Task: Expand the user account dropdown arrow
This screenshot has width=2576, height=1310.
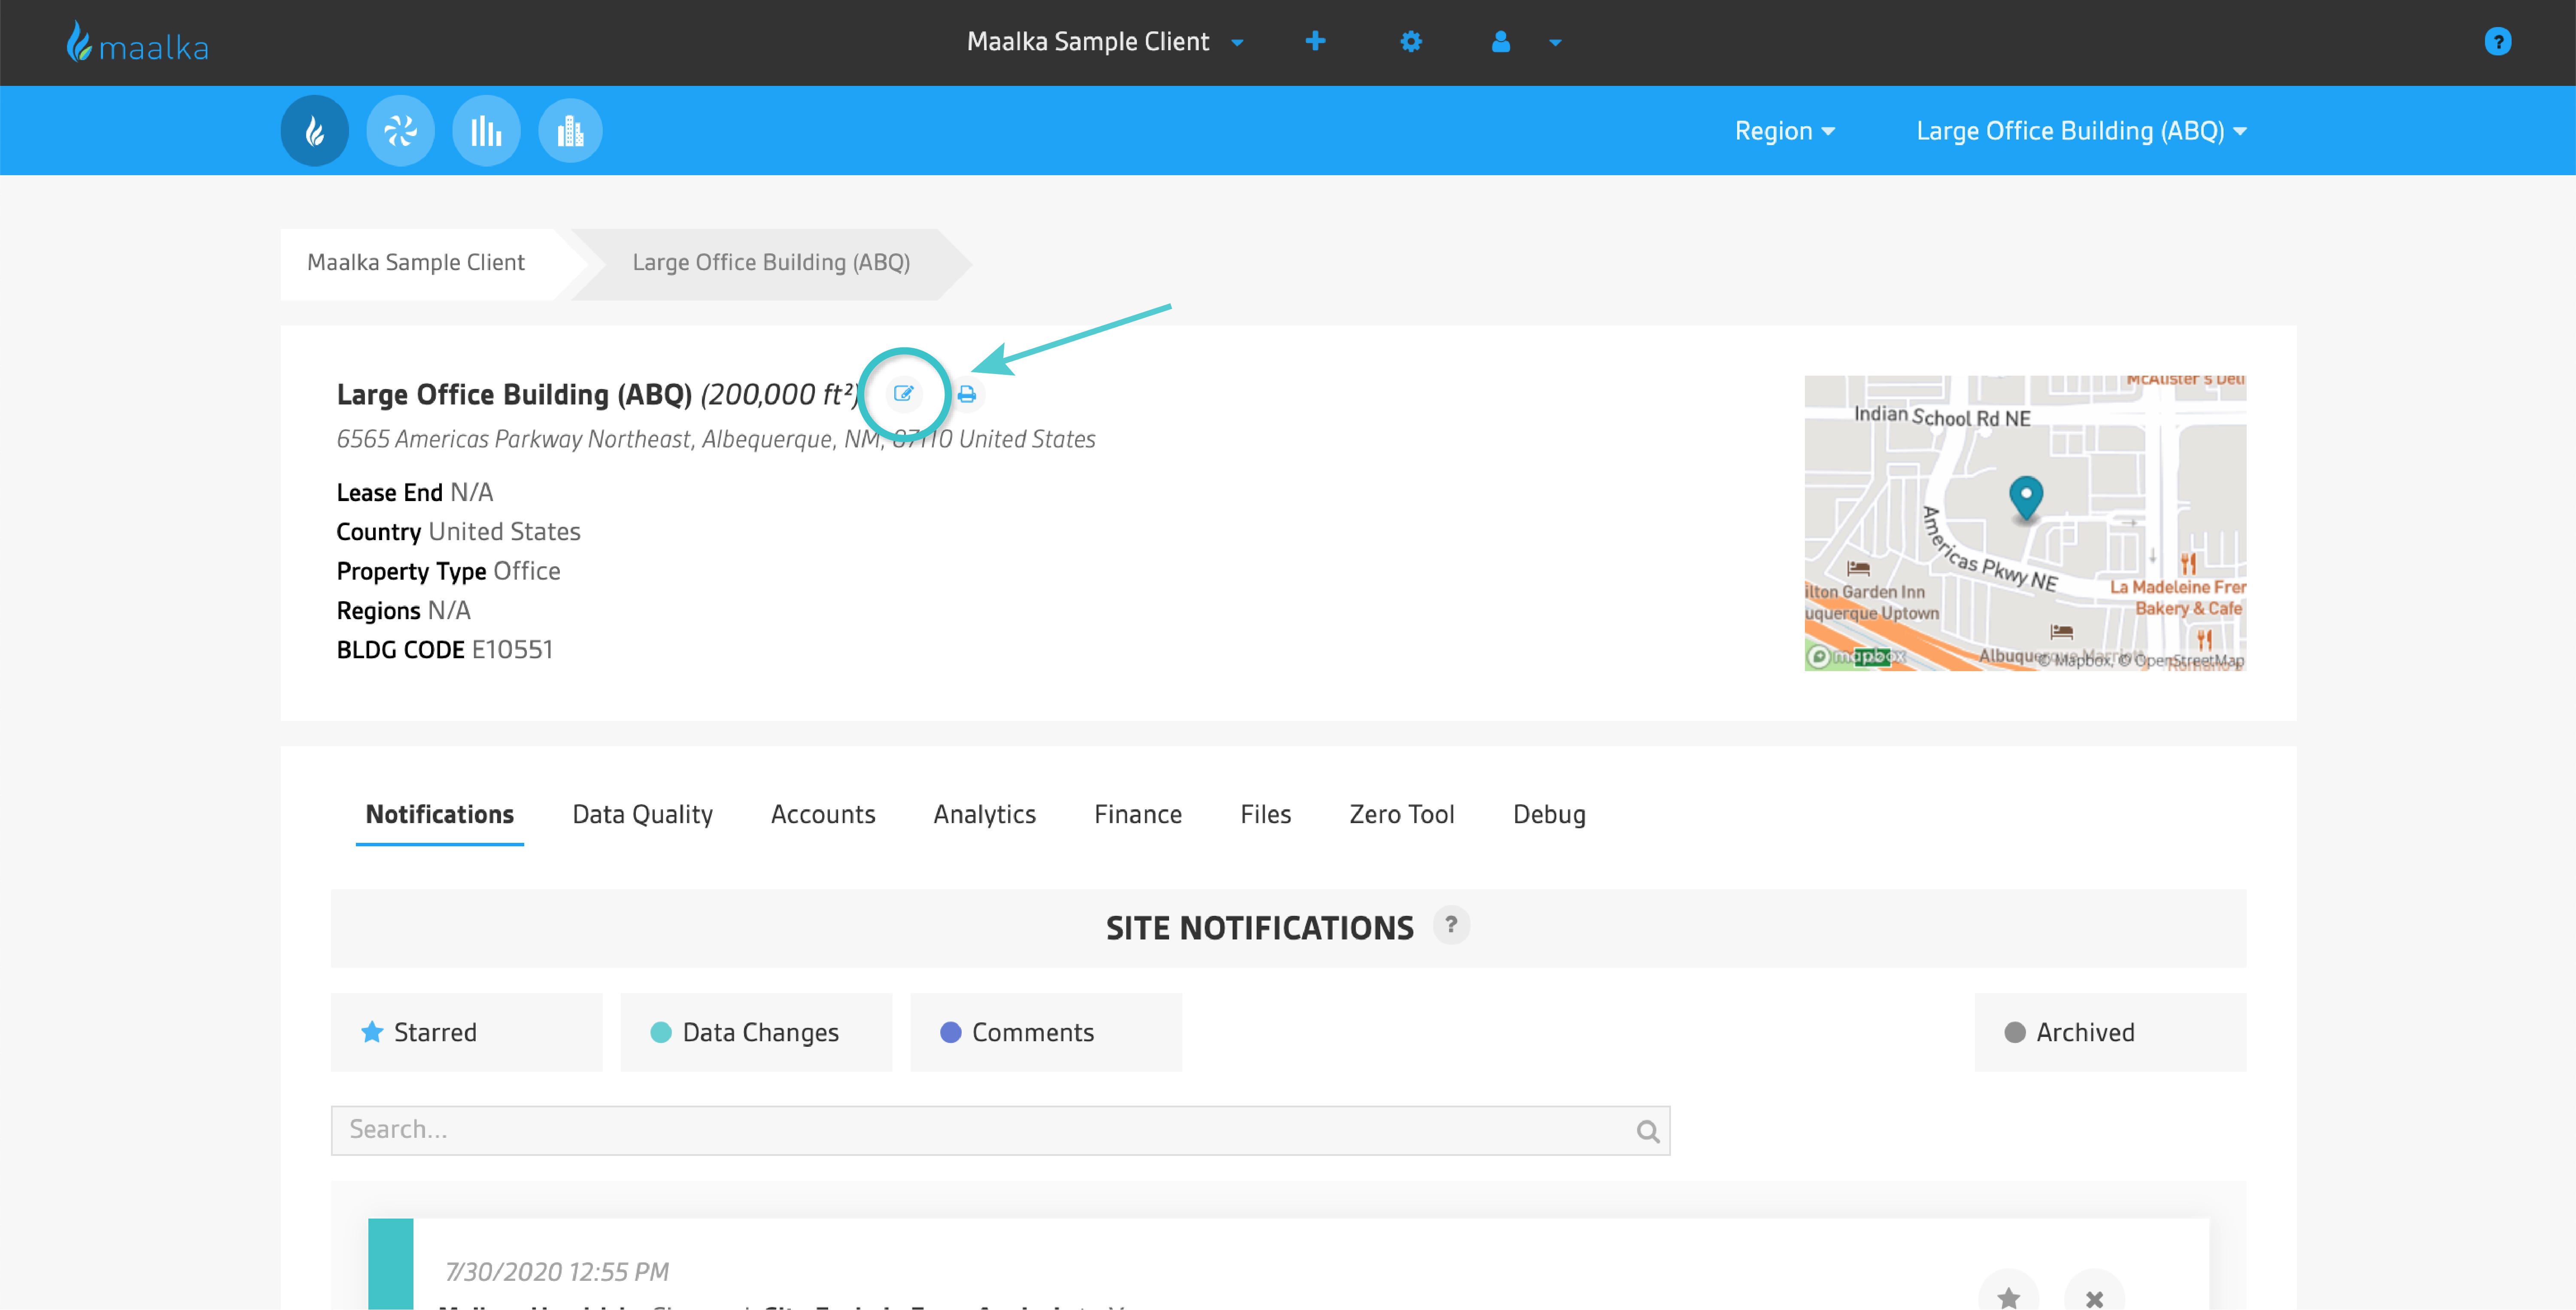Action: [x=1555, y=43]
